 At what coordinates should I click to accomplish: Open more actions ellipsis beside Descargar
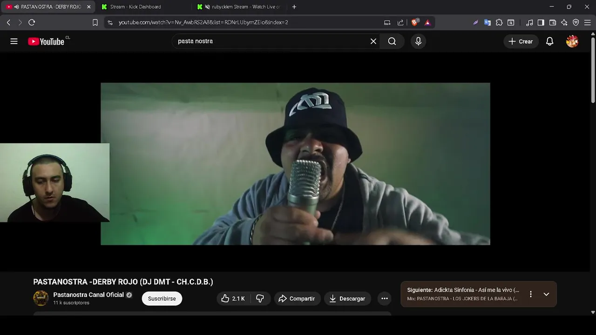pyautogui.click(x=385, y=299)
